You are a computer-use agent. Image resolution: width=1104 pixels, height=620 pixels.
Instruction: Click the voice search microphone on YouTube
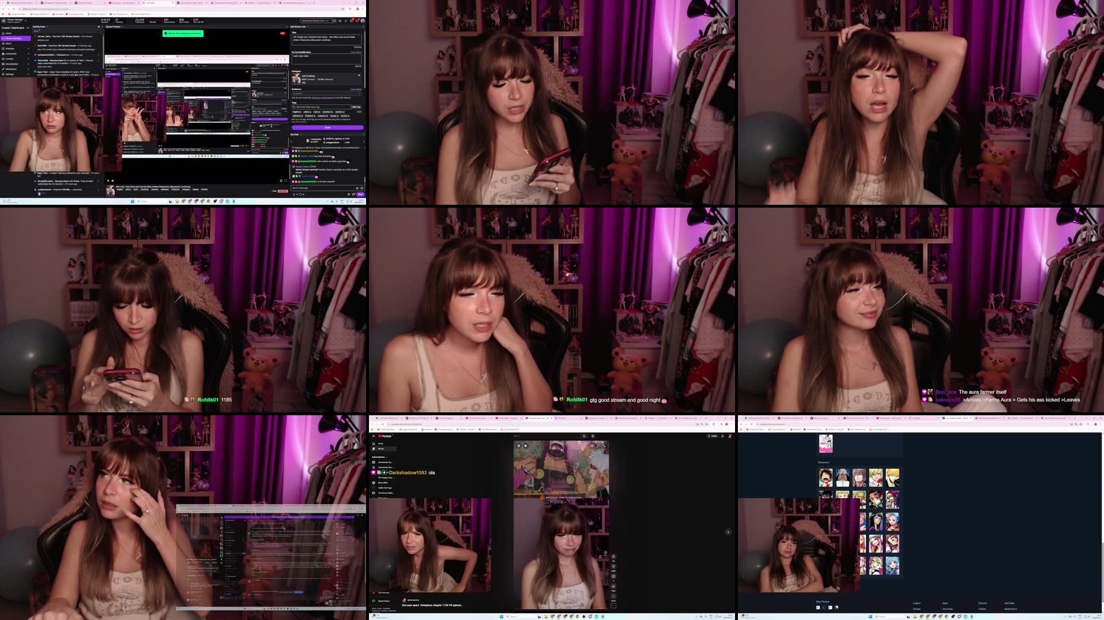pos(593,436)
